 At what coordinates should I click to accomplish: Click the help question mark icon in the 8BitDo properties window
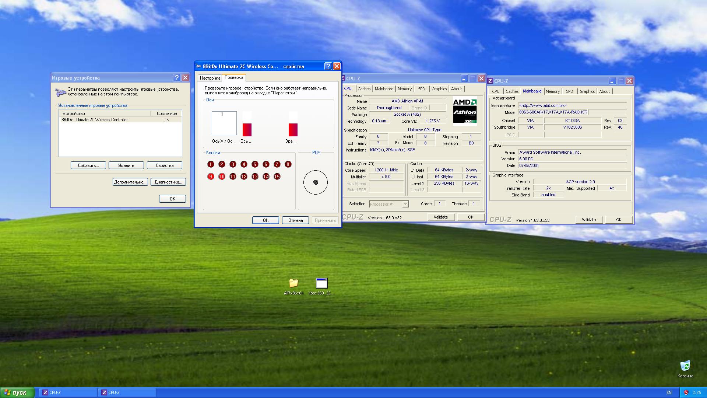pos(328,66)
